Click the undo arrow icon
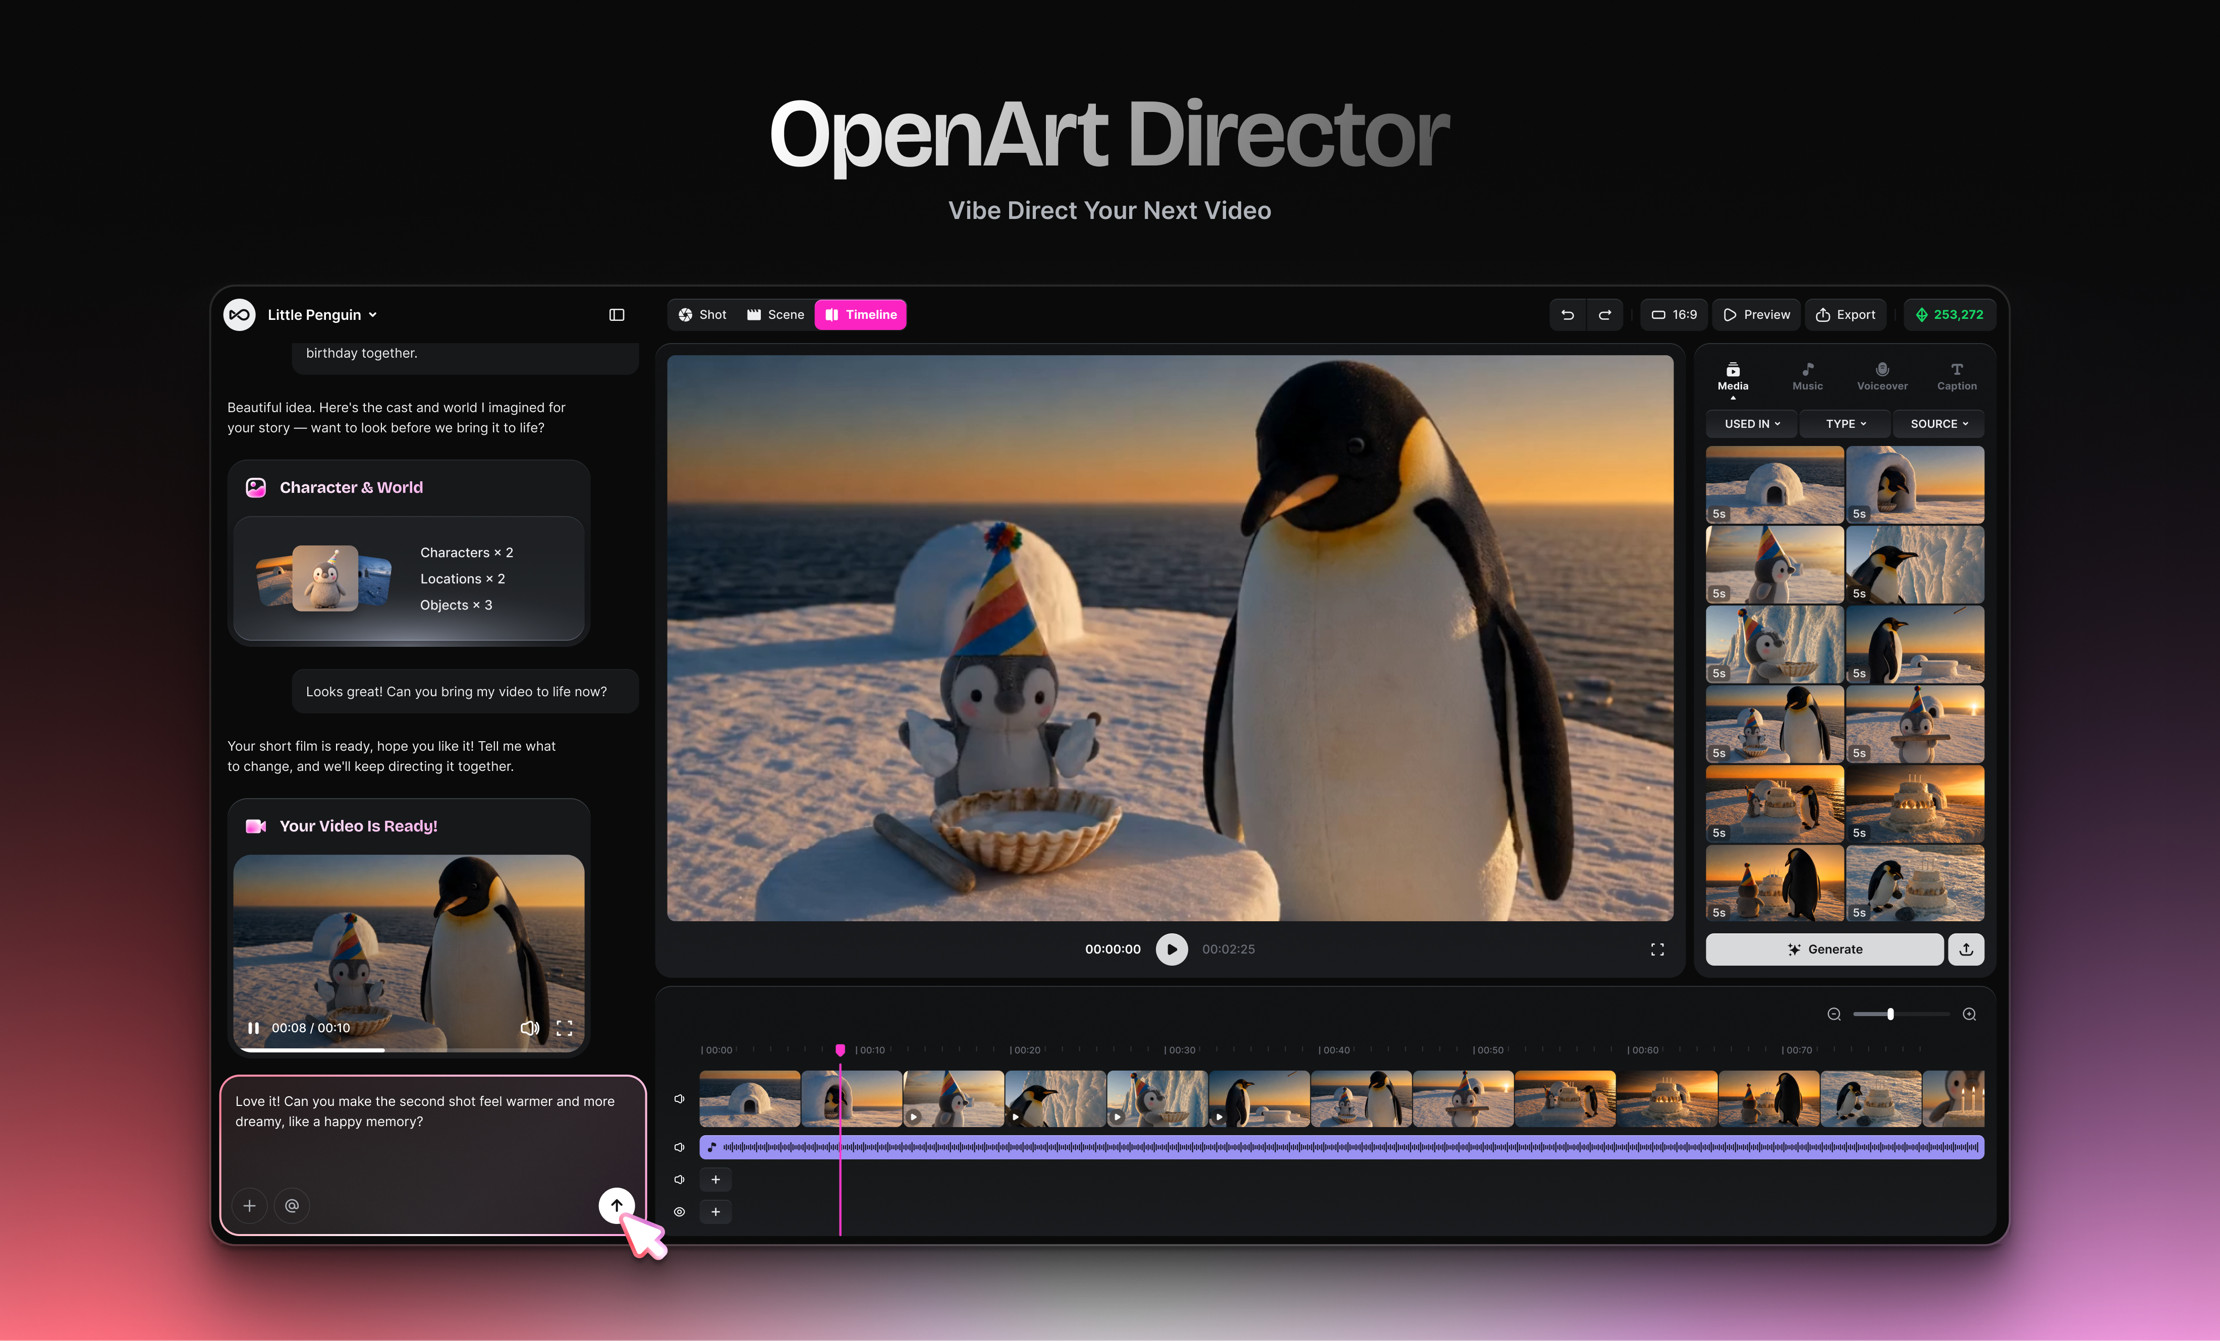The height and width of the screenshot is (1341, 2220). coord(1568,314)
